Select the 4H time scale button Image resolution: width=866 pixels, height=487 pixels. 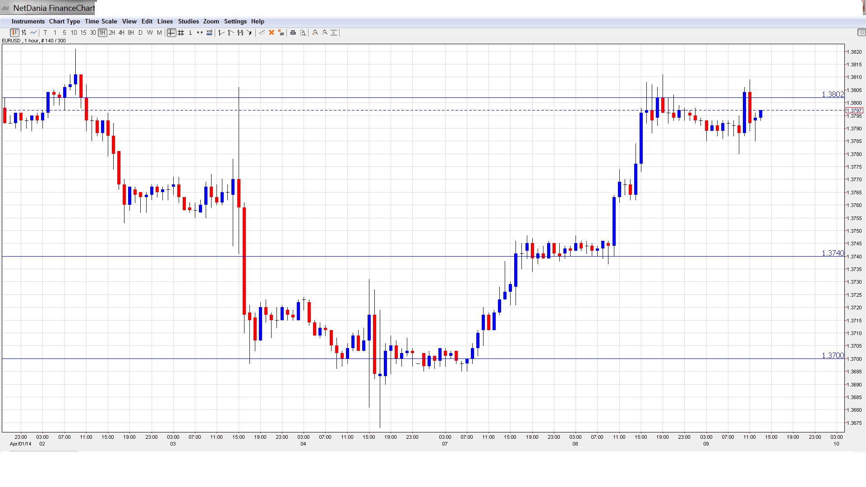[121, 32]
